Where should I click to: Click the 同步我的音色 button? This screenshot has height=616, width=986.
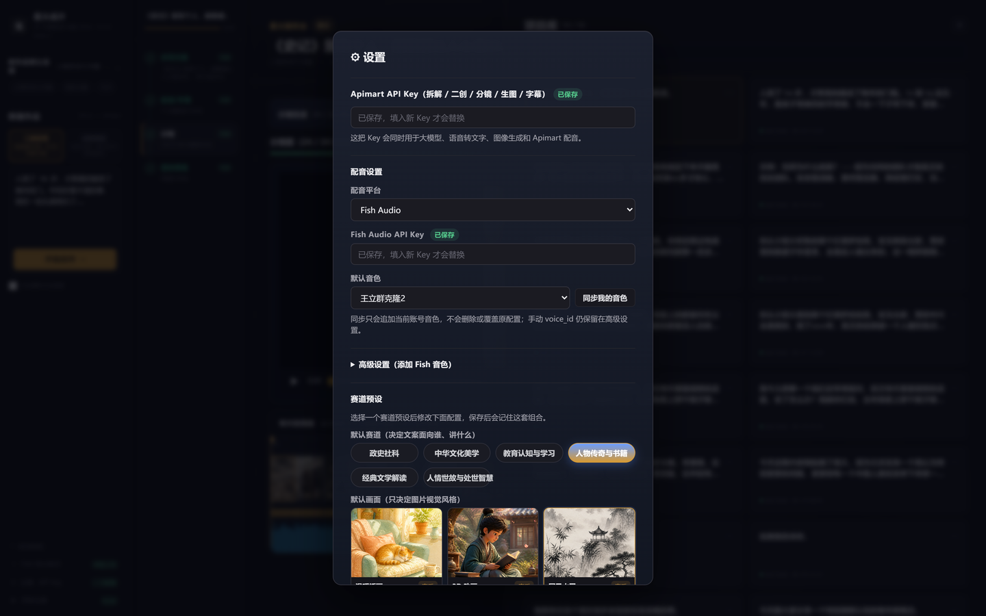pos(605,298)
